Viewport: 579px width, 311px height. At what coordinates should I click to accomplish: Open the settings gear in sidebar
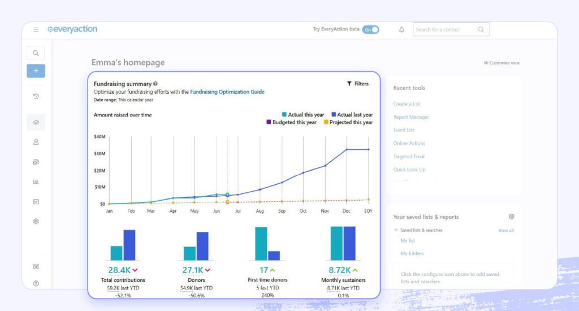[x=36, y=221]
